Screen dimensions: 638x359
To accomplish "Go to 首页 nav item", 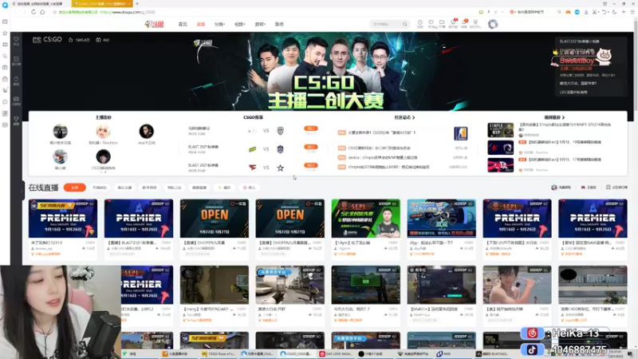I will tap(183, 24).
